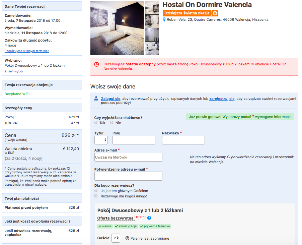The image size is (302, 245).
Task: Open the Goście number dropdown
Action: click(116, 238)
